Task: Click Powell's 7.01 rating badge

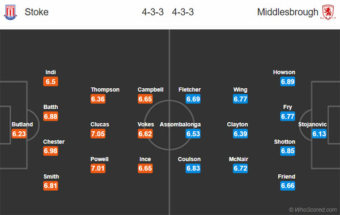Action: pyautogui.click(x=98, y=168)
